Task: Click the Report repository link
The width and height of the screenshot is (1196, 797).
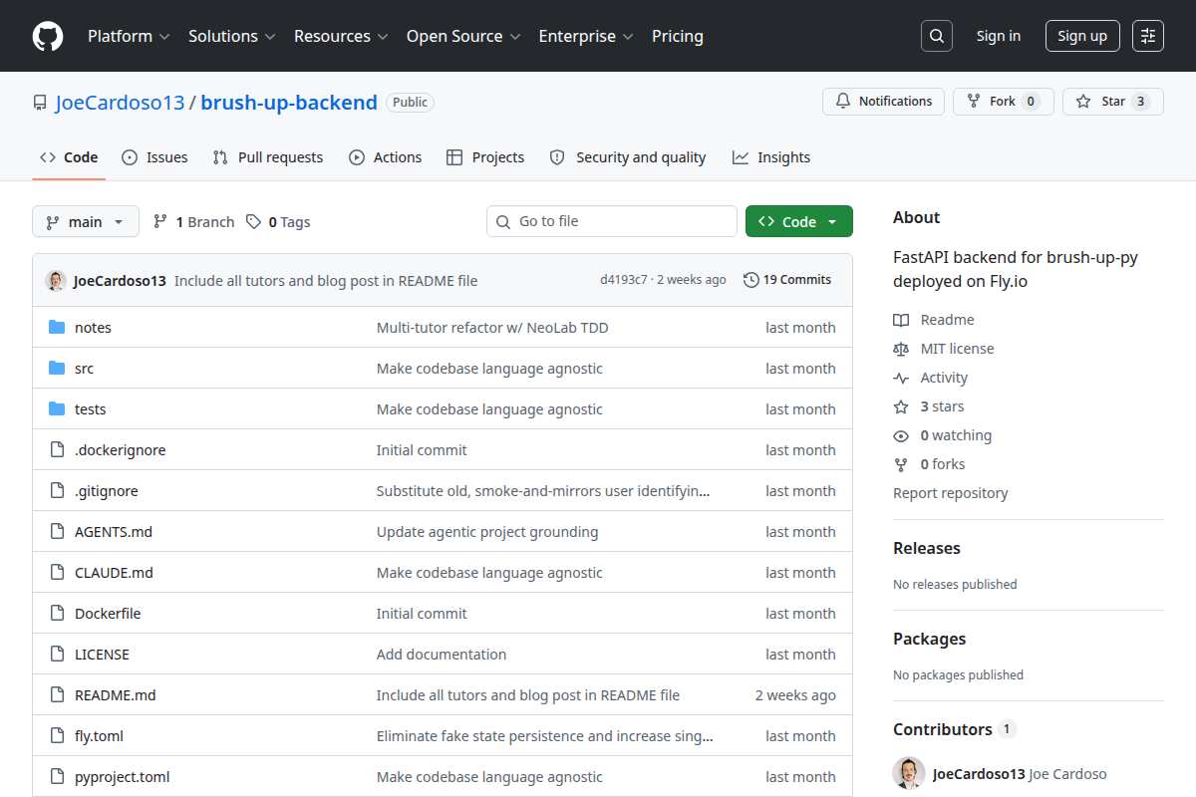Action: pyautogui.click(x=950, y=493)
